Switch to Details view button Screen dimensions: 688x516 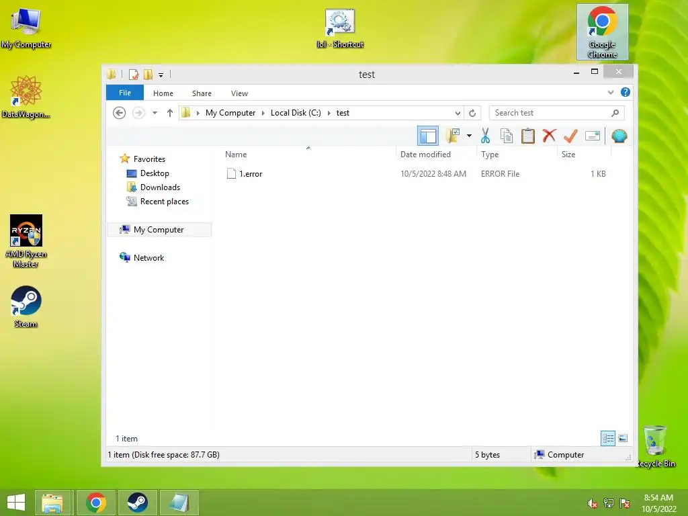click(607, 438)
